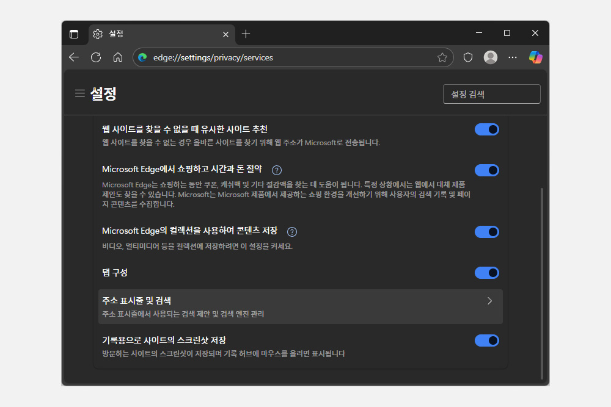Close the 설정 tab
The image size is (611, 407).
(x=225, y=35)
